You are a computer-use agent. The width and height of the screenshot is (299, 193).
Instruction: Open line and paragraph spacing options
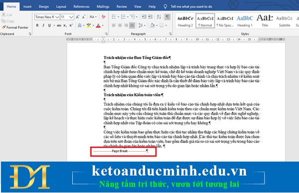click(142, 25)
